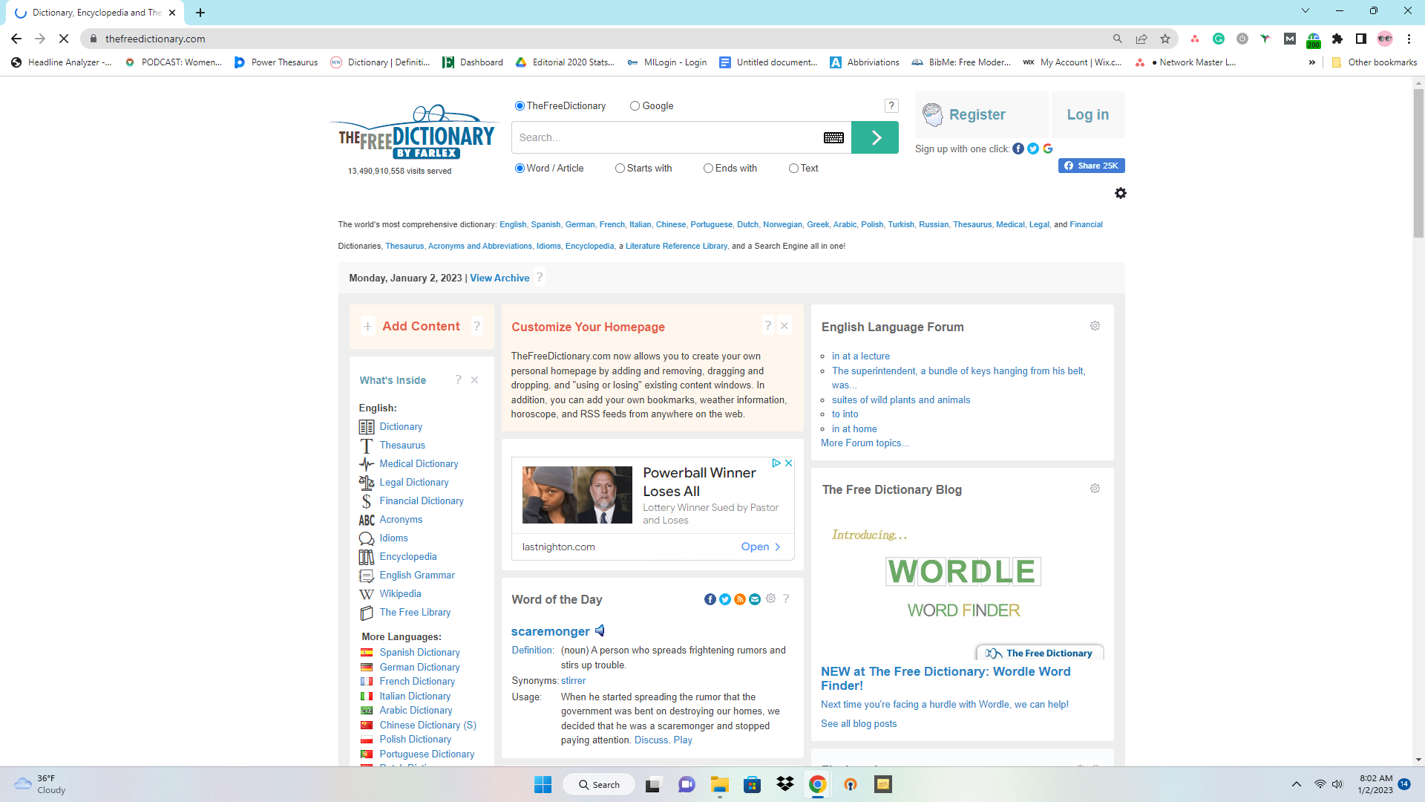Open the View Archive link
This screenshot has width=1425, height=802.
click(x=499, y=278)
